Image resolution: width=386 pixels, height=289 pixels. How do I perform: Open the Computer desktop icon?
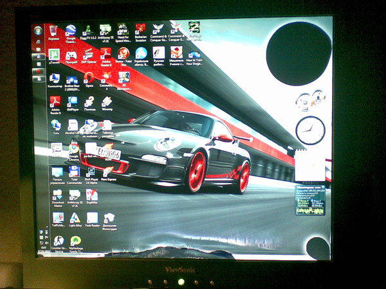click(55, 79)
